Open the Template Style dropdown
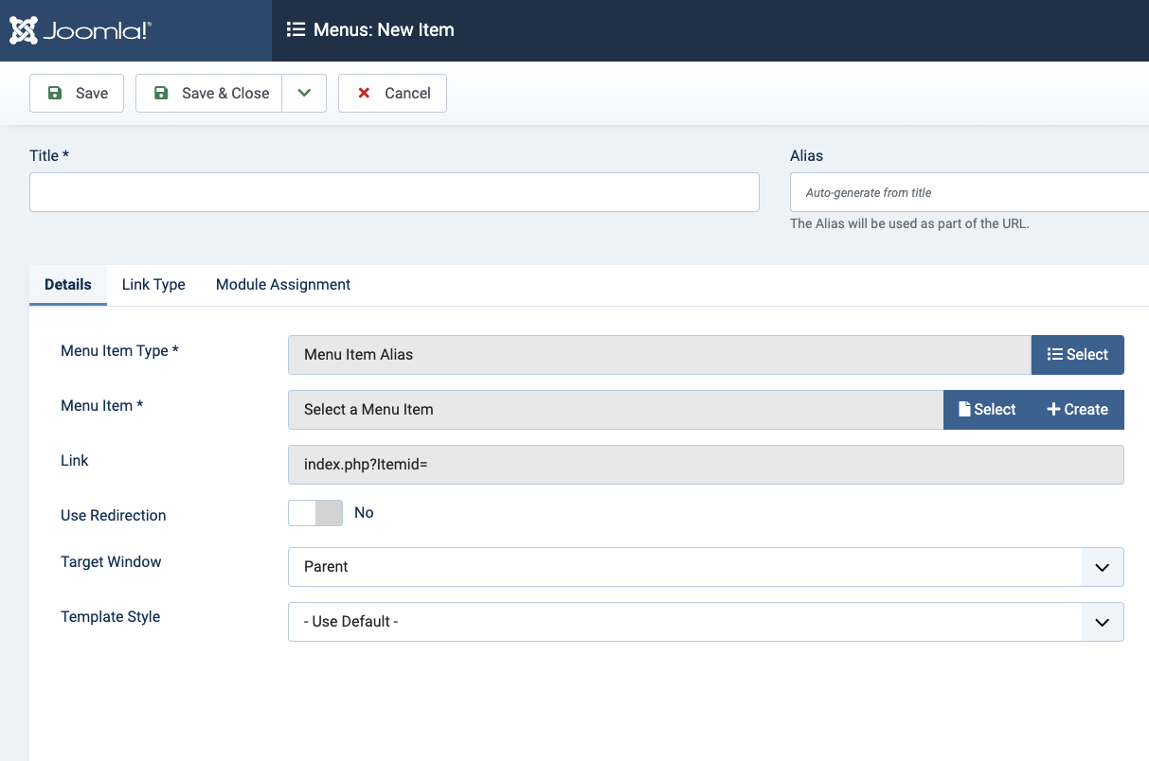 [705, 621]
